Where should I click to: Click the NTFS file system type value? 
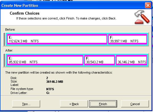(x=50, y=89)
